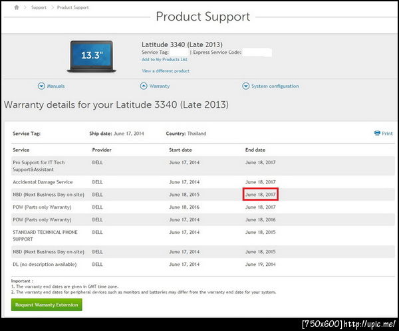The image size is (399, 331).
Task: Collapse the Warranty section arrow icon
Action: coord(144,86)
